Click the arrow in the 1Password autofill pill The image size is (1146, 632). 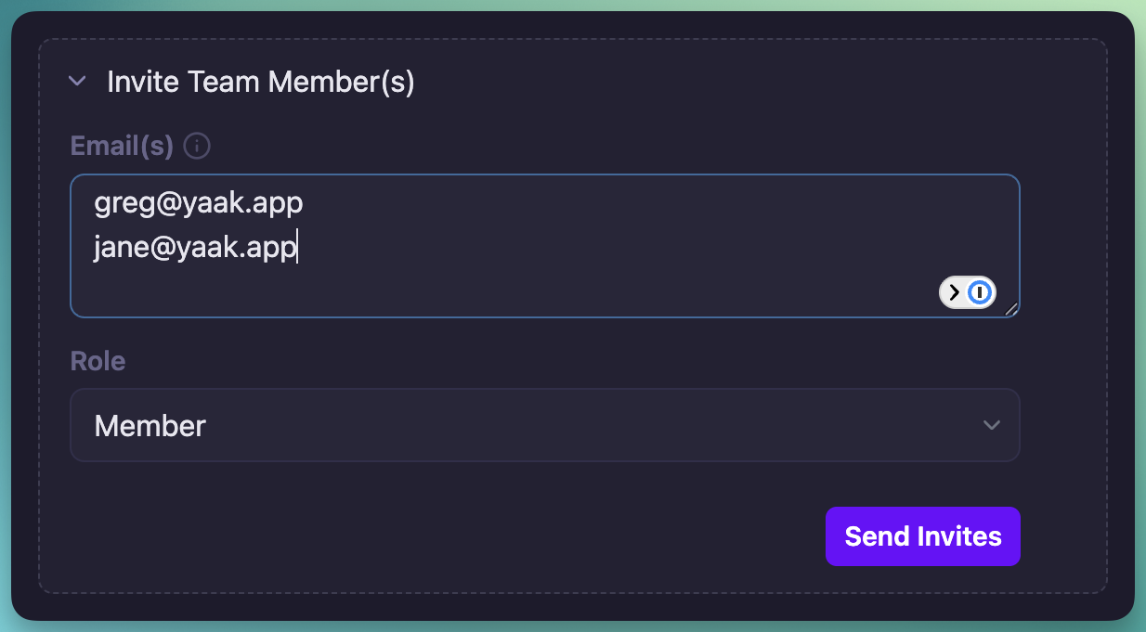pos(954,293)
